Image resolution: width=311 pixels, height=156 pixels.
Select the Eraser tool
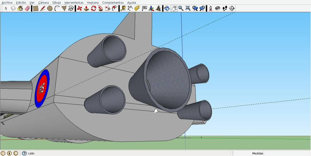[x=27, y=8]
